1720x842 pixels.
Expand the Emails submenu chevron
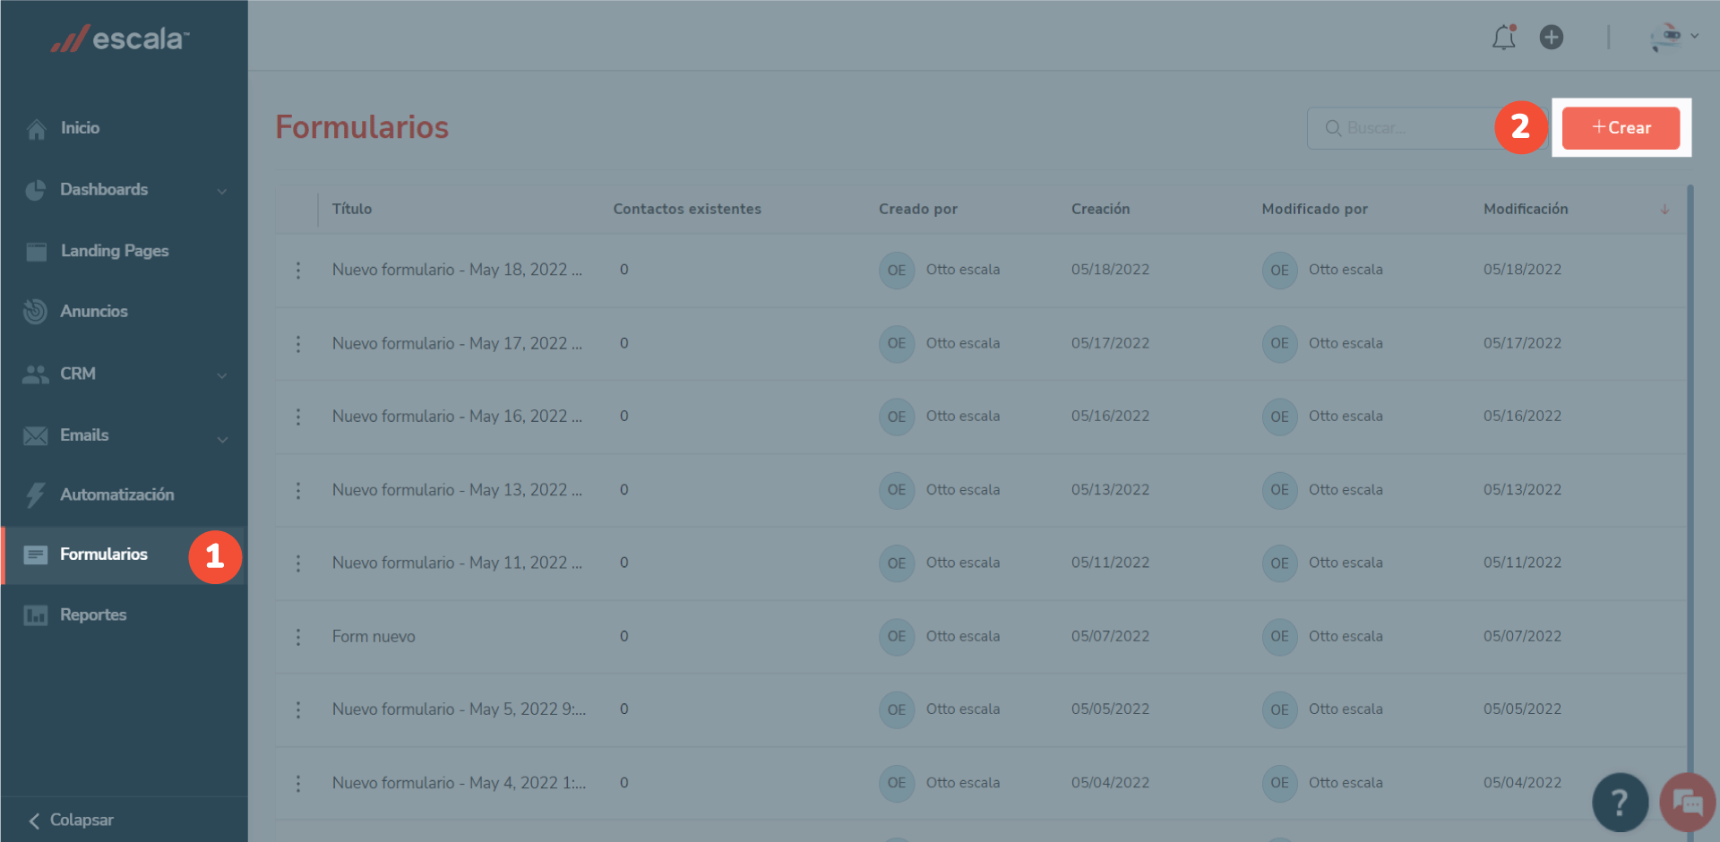[222, 439]
